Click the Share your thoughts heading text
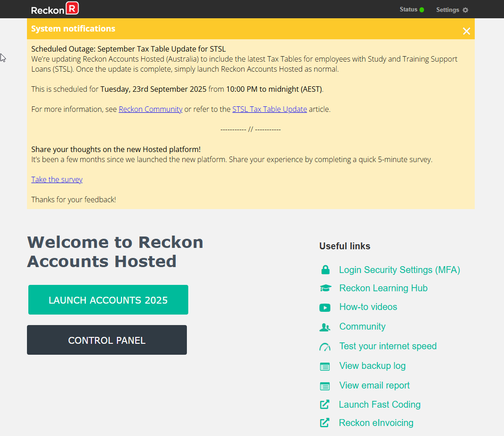Viewport: 504px width, 436px height. click(x=116, y=149)
